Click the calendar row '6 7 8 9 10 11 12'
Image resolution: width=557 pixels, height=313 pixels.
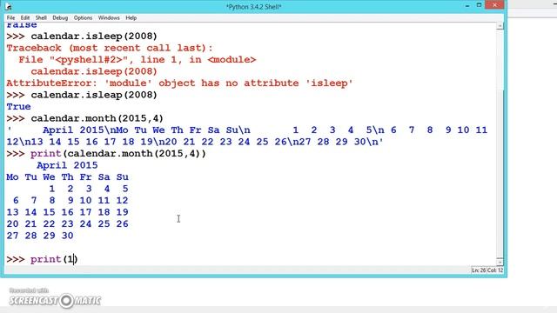(x=70, y=200)
